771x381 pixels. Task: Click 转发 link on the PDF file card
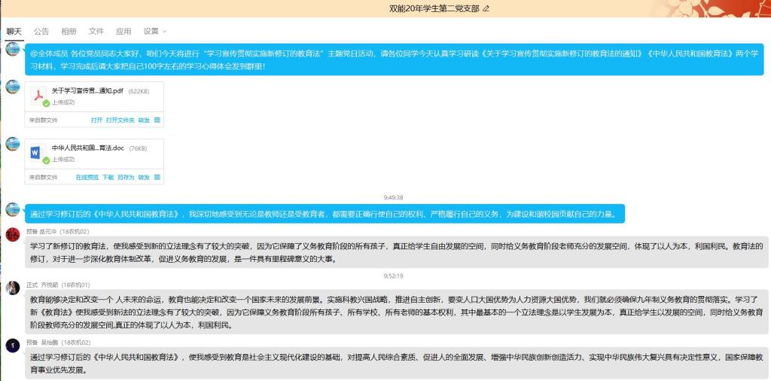click(144, 120)
